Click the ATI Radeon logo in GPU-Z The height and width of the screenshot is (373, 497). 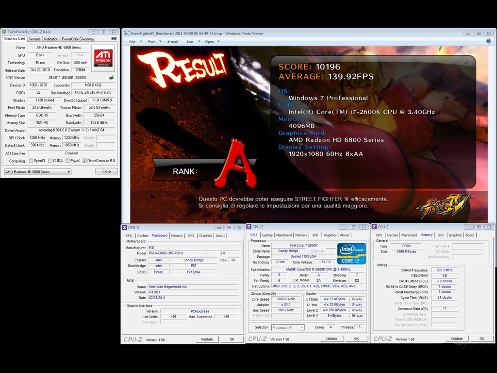click(x=103, y=58)
